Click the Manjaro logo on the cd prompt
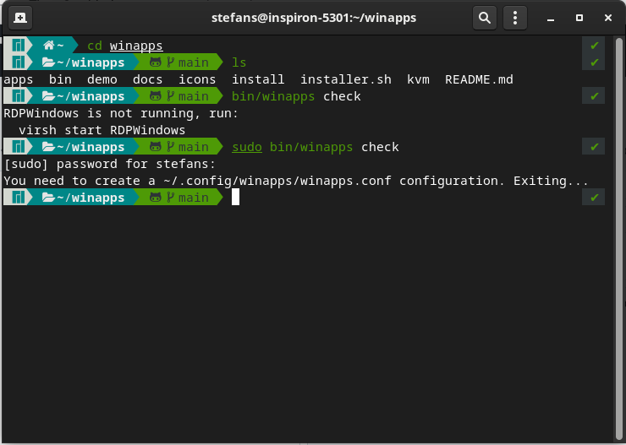 coord(19,45)
